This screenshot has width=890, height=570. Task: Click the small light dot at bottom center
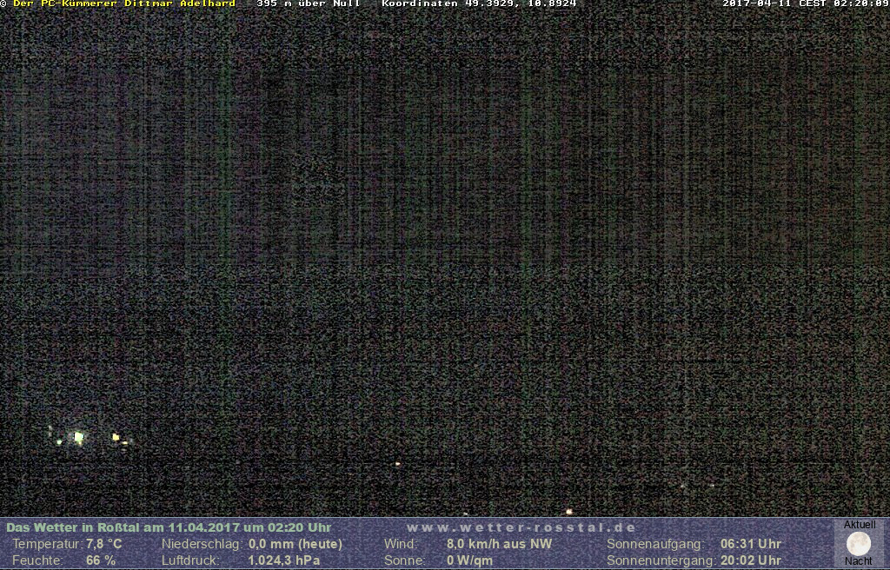(569, 512)
